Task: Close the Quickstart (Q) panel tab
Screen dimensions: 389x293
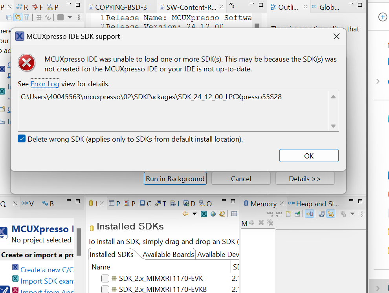Action: 15,203
